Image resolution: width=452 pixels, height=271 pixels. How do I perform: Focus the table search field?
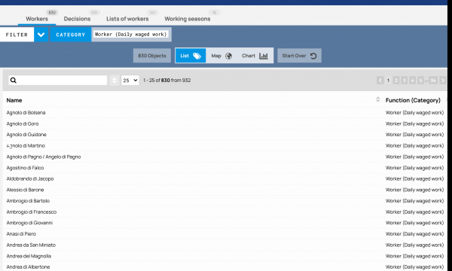pyautogui.click(x=58, y=80)
